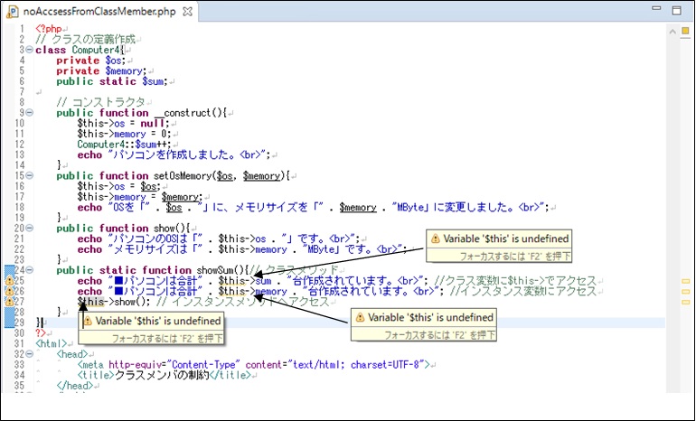Click the warning marker on line 26
Screen dimensions: 696x421
9,291
